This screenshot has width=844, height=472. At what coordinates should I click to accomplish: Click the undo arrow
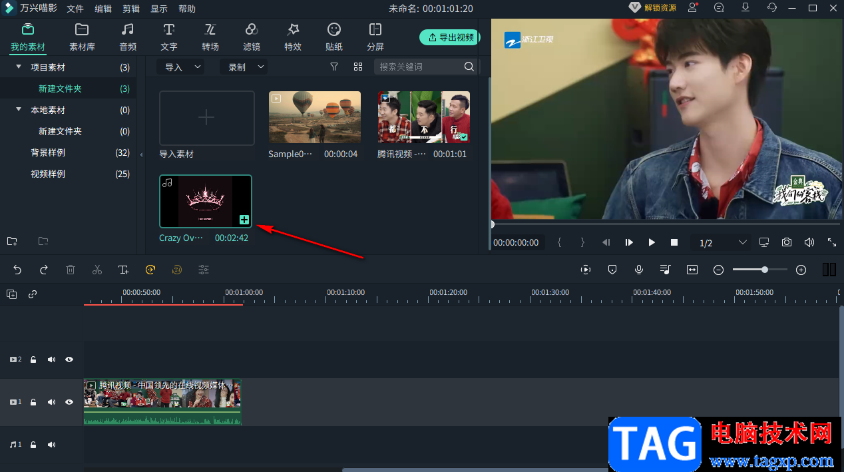[17, 270]
